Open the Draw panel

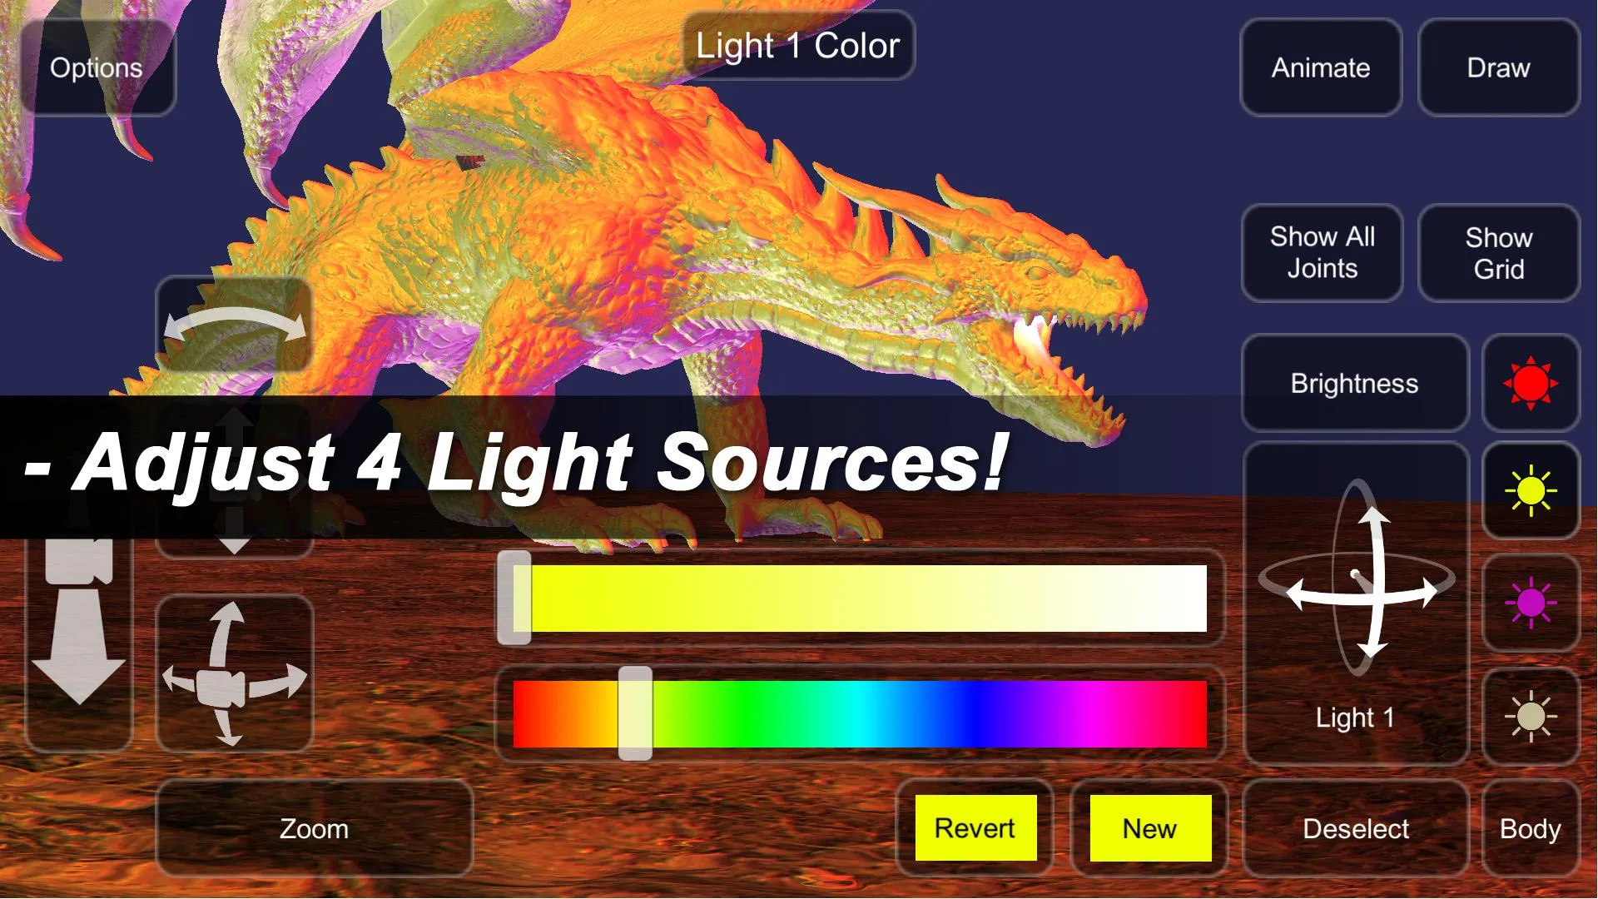point(1498,68)
